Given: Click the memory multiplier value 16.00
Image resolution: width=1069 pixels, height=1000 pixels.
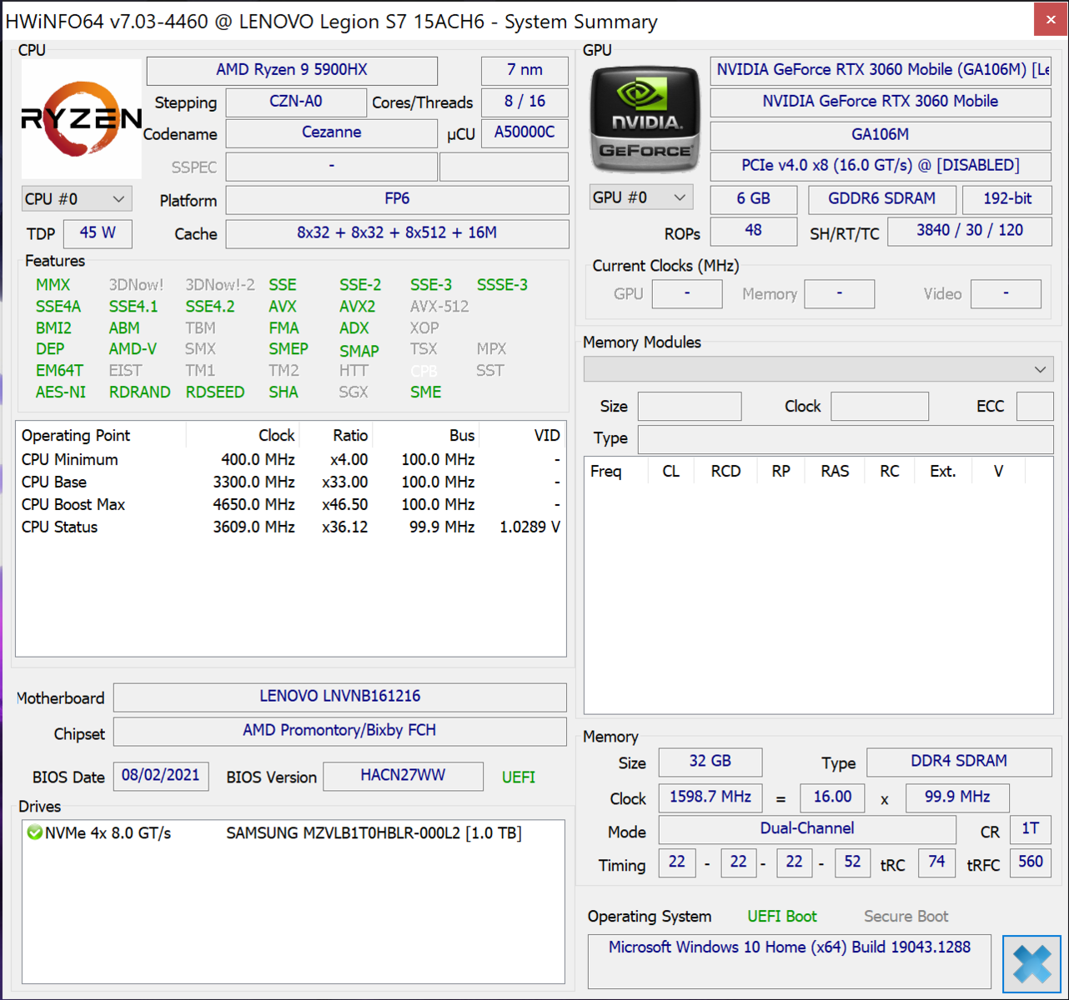Looking at the screenshot, I should tap(833, 797).
